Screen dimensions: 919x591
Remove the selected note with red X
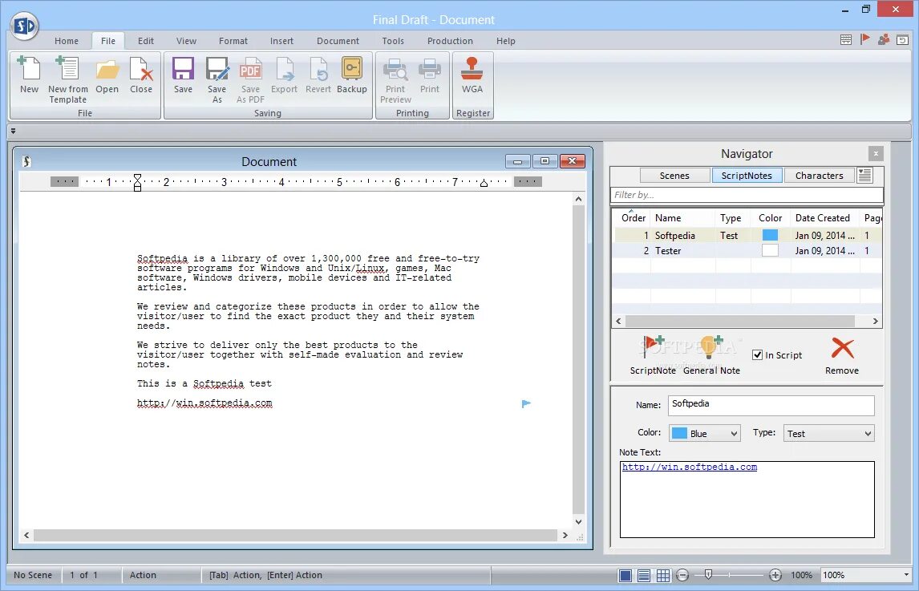coord(842,355)
